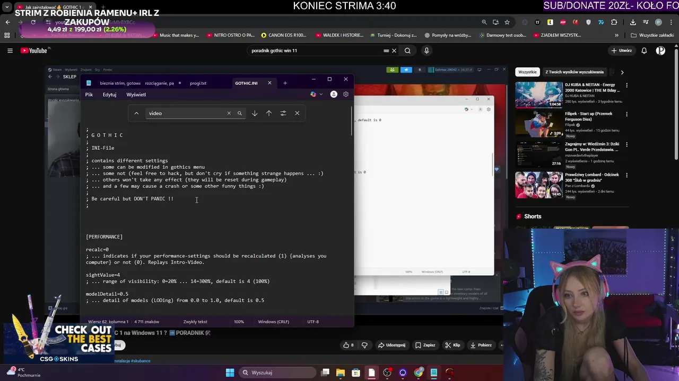Viewport: 679px width, 381px height.
Task: Click 'Wiersz 62, kolumna 1' status text
Action: click(x=108, y=322)
